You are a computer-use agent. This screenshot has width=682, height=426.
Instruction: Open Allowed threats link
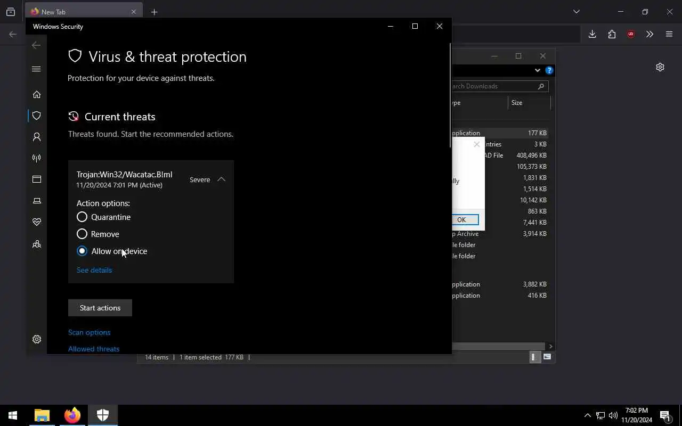94,349
